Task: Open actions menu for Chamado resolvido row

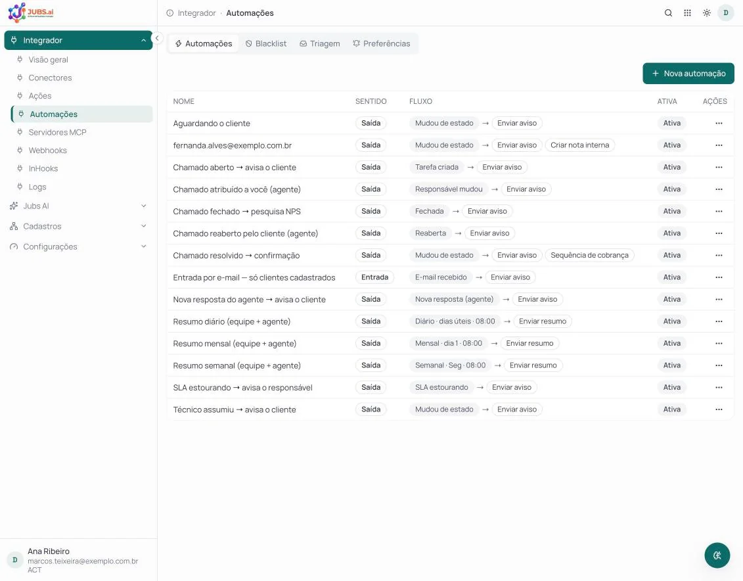Action: [718, 256]
